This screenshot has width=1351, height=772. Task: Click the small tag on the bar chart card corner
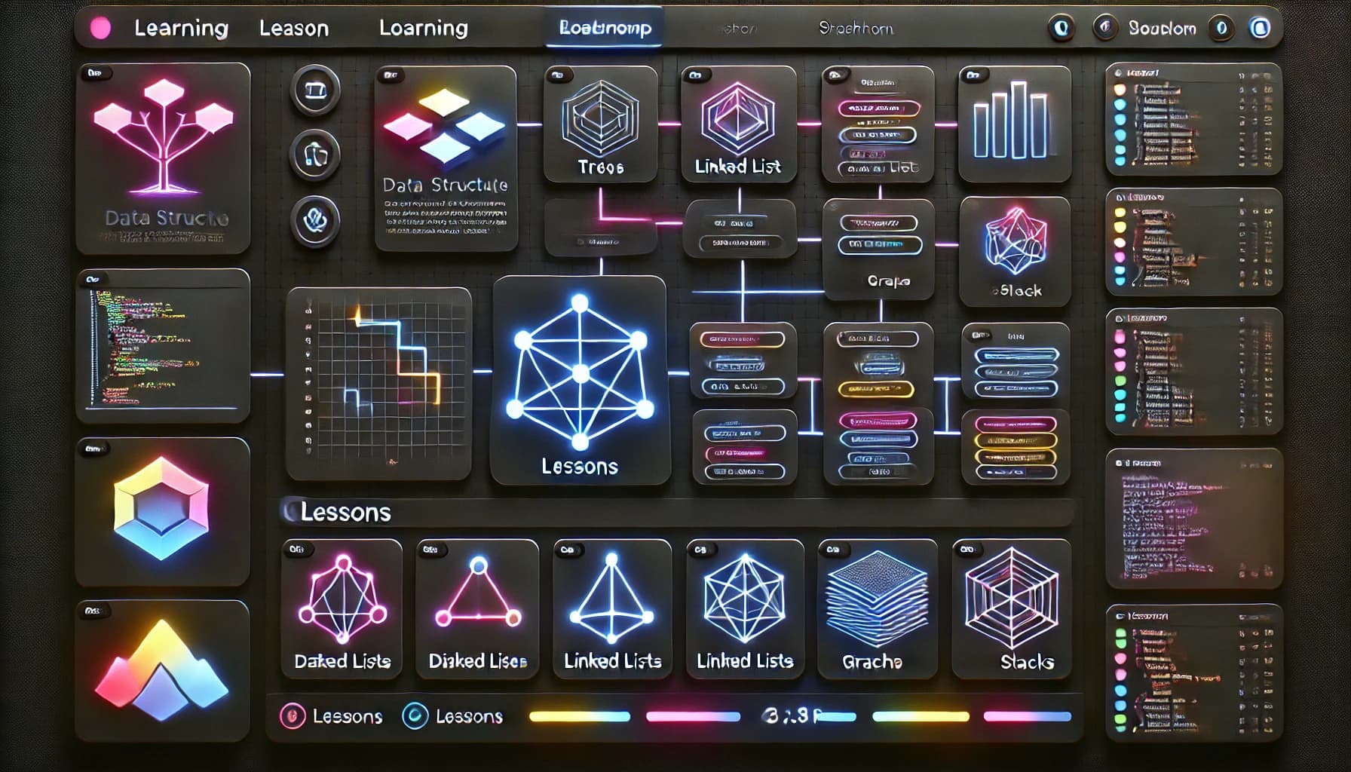[x=973, y=75]
